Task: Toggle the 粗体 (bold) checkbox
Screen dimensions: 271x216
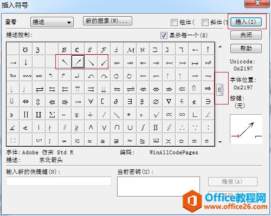Action: pyautogui.click(x=174, y=22)
